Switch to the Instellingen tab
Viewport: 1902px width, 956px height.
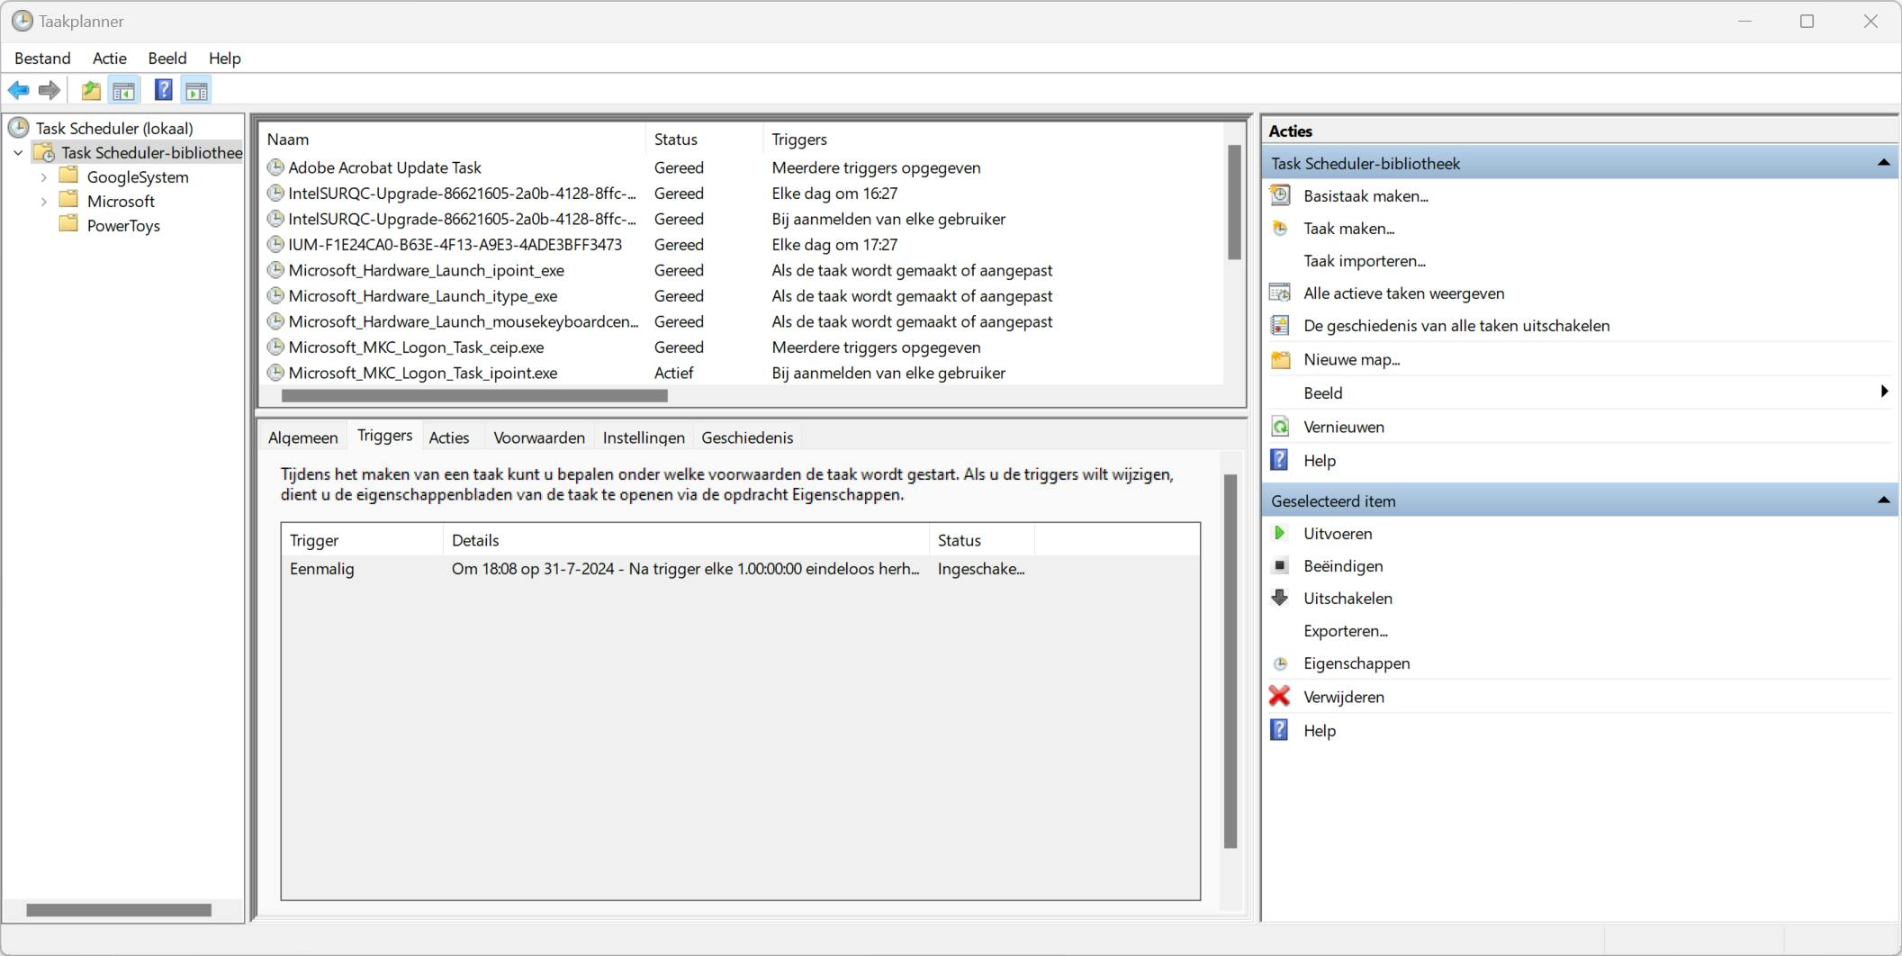coord(644,437)
